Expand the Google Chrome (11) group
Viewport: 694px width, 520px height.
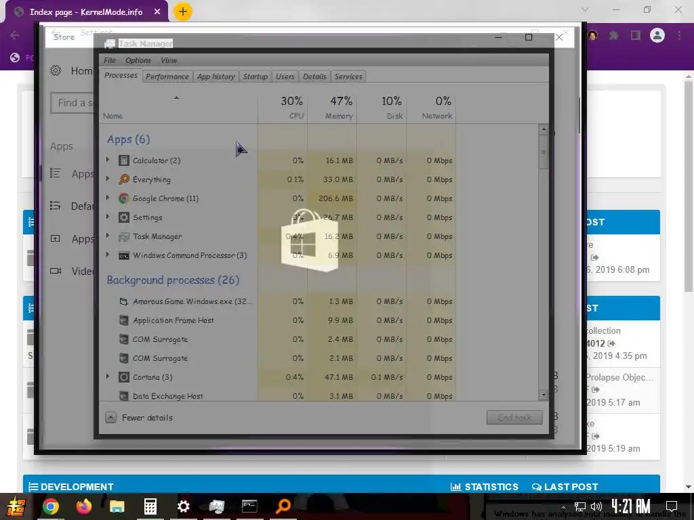[x=108, y=198]
